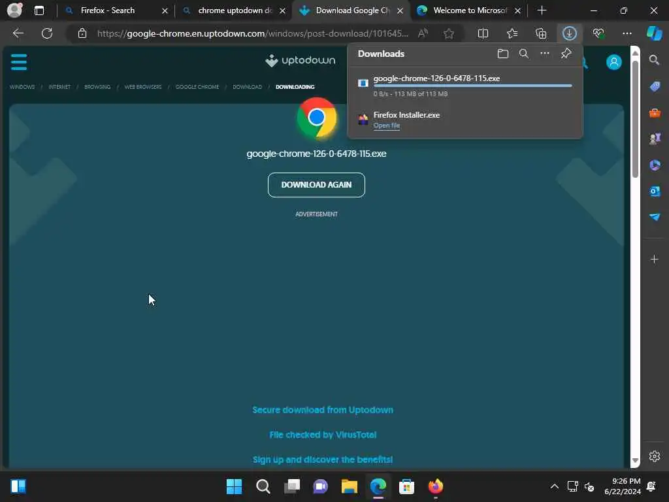
Task: Click WEB BROWSERS breadcrumb link
Action: pyautogui.click(x=143, y=87)
